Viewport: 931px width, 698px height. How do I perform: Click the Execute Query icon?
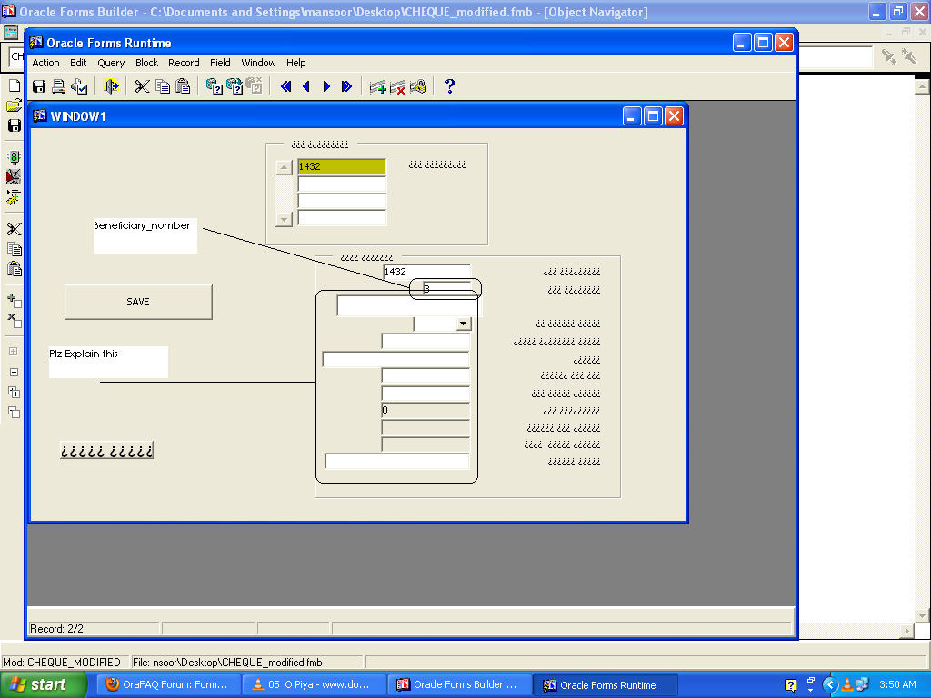click(x=235, y=86)
